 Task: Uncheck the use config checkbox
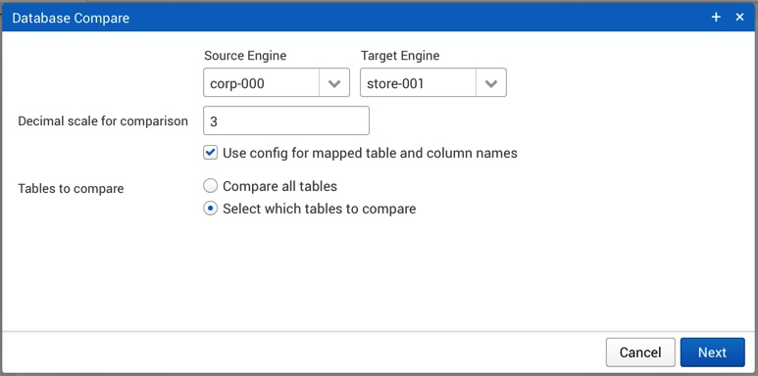210,153
